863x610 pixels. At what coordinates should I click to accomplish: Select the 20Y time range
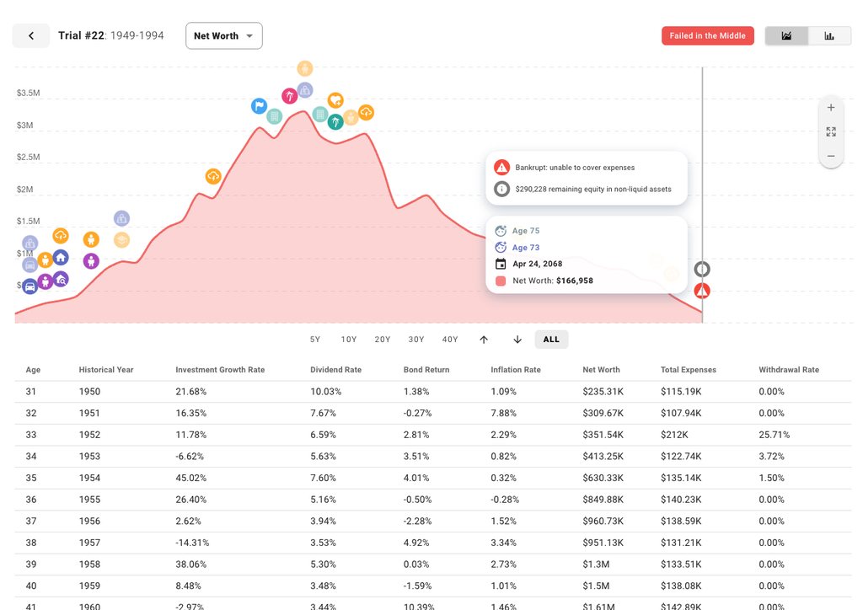383,340
